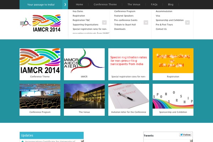This screenshot has width=213, height=142.
Task: Open The Venue top menu item
Action: coord(134,5)
